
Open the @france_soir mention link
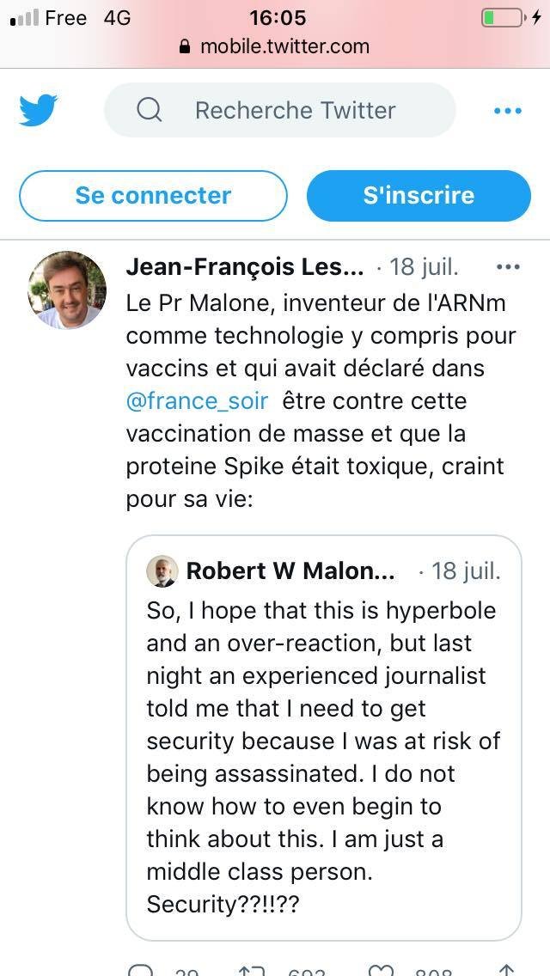point(197,400)
